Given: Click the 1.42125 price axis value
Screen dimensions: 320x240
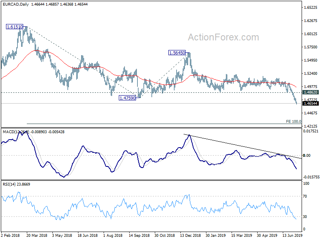Looking at the screenshot, I should tap(311, 126).
